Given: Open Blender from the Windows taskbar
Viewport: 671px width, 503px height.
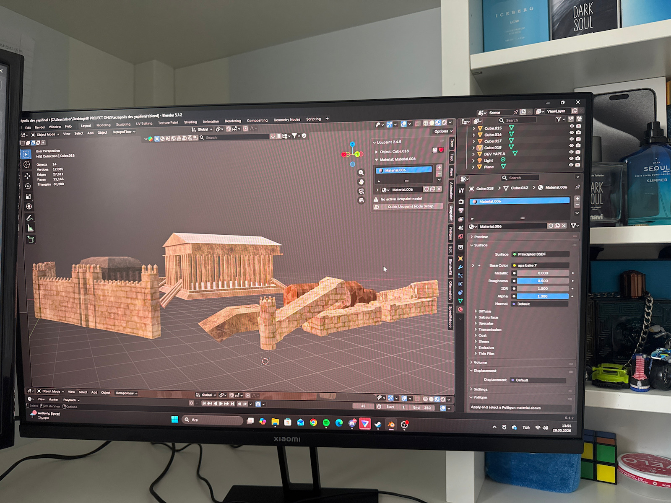Looking at the screenshot, I should coord(391,425).
